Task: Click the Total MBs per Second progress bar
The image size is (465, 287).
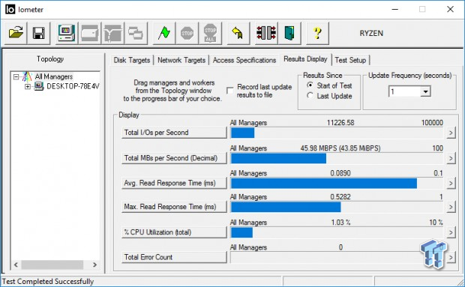Action: click(x=337, y=158)
